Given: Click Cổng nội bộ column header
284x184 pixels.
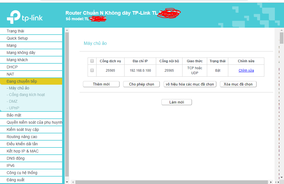Looking at the screenshot, I should click(x=169, y=61).
